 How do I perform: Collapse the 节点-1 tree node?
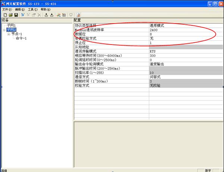click(x=8, y=34)
